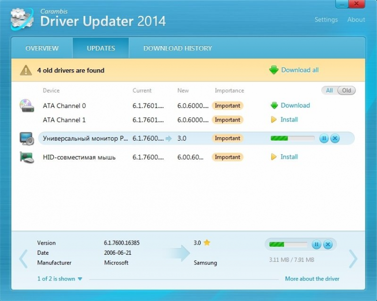Switch filter to All drivers
Screen dimensions: 377x301
(x=329, y=90)
